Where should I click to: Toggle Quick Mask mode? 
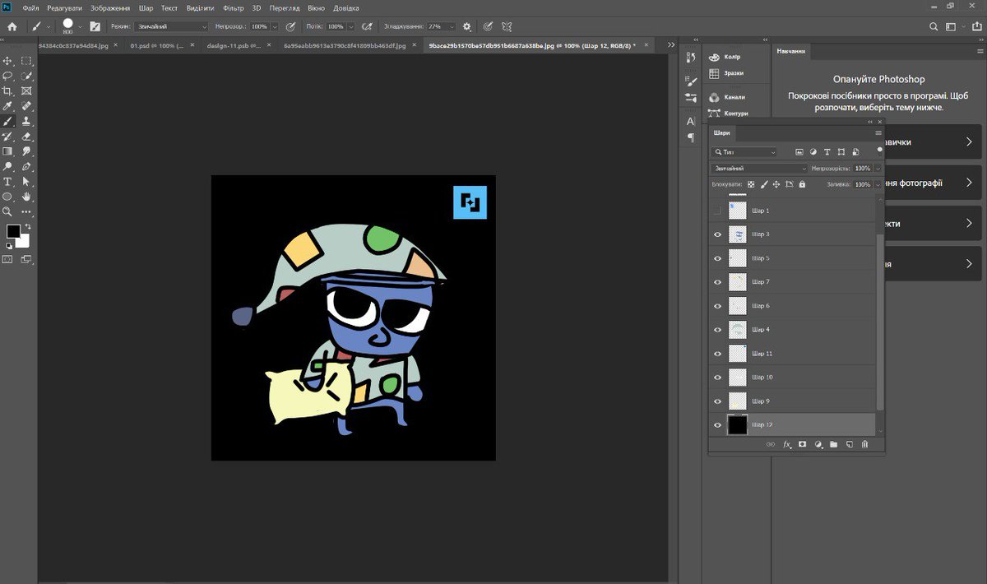click(8, 259)
